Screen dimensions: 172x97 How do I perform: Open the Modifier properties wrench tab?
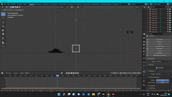[x=144, y=65]
